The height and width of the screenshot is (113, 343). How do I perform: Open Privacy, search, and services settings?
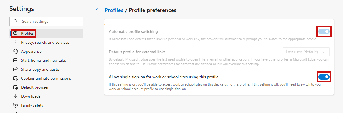pyautogui.click(x=45, y=43)
